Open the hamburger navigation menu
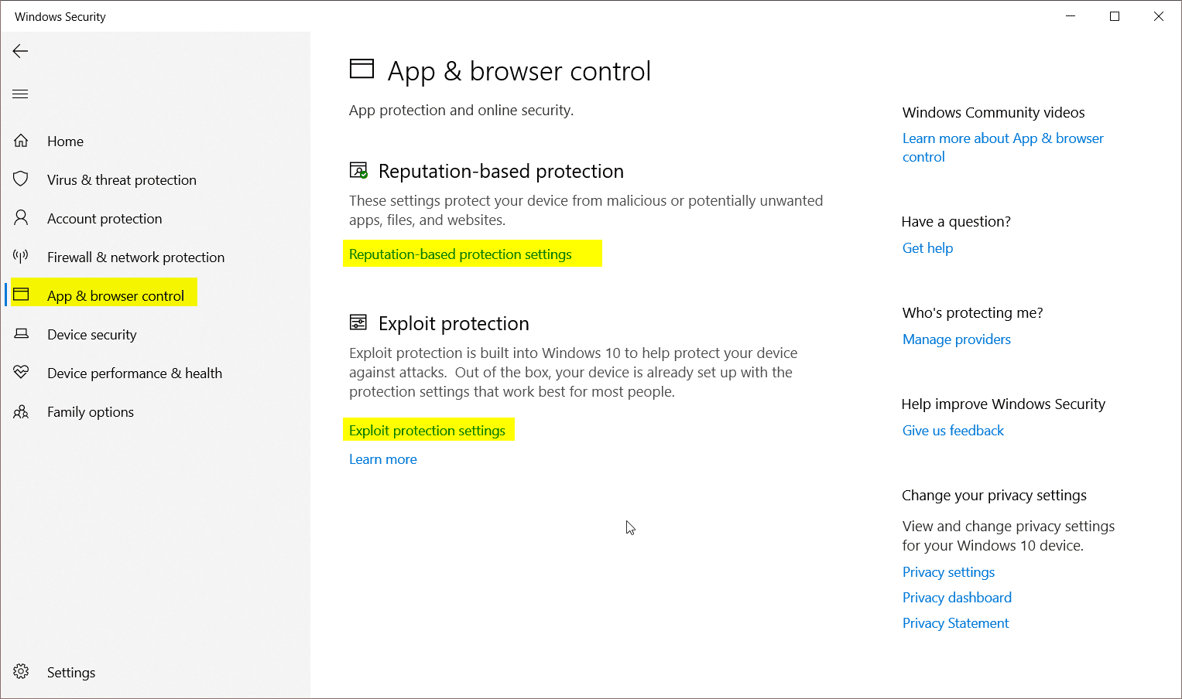The height and width of the screenshot is (699, 1182). 21,94
